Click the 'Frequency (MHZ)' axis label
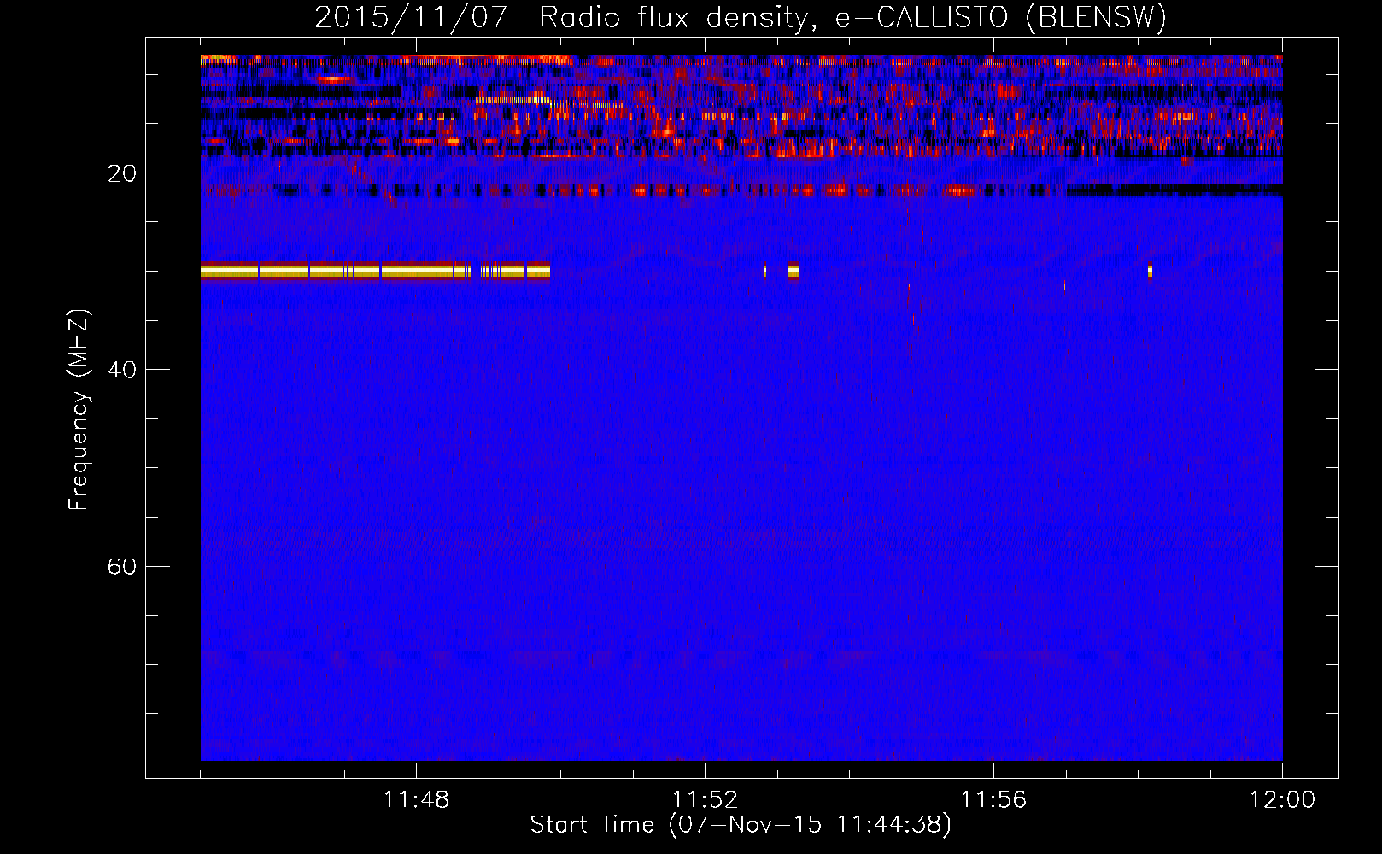This screenshot has width=1382, height=854. [79, 409]
